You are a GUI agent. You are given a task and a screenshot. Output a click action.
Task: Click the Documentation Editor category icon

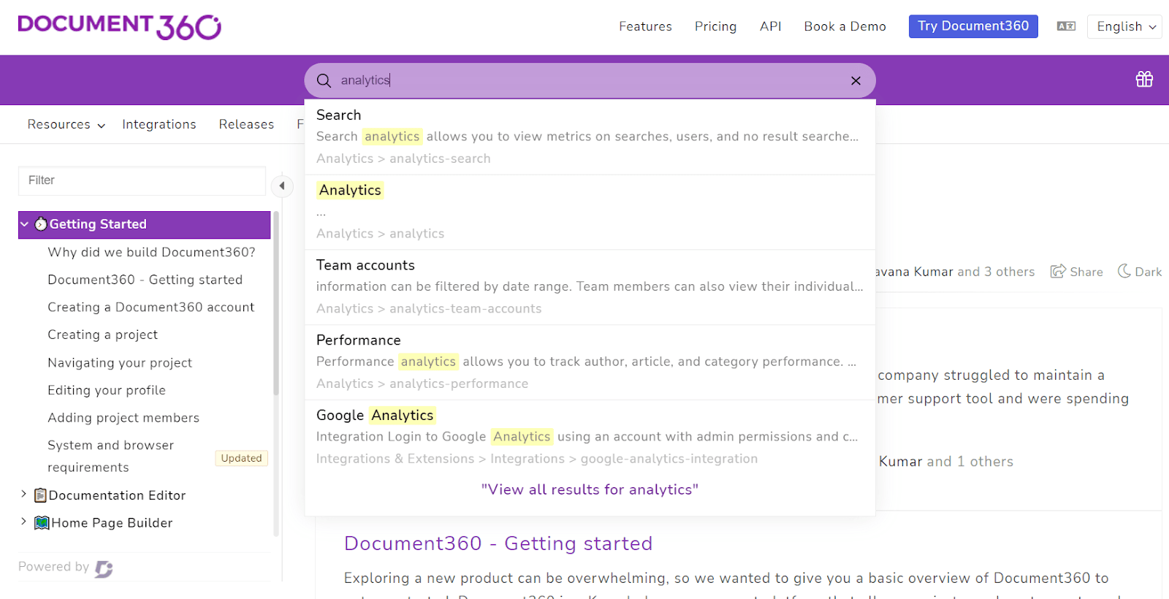(41, 495)
